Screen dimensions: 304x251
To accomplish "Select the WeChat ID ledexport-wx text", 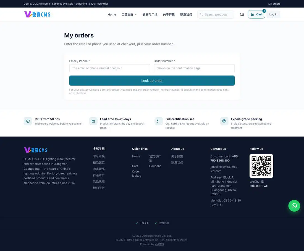I will pyautogui.click(x=258, y=186).
